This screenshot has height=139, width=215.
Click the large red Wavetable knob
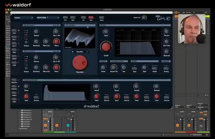pyautogui.click(x=80, y=63)
